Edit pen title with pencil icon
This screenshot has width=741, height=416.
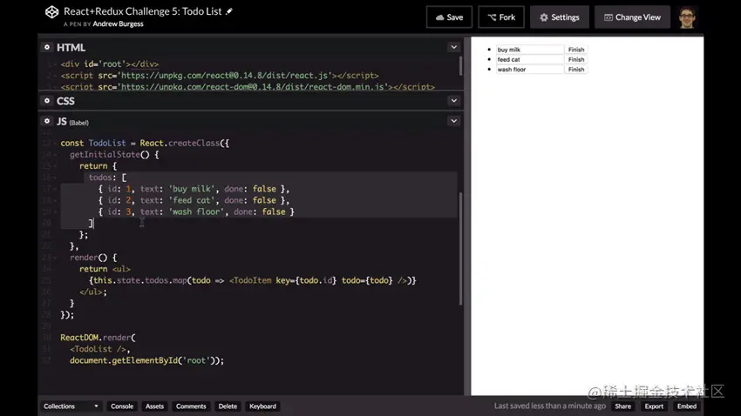[x=229, y=11]
